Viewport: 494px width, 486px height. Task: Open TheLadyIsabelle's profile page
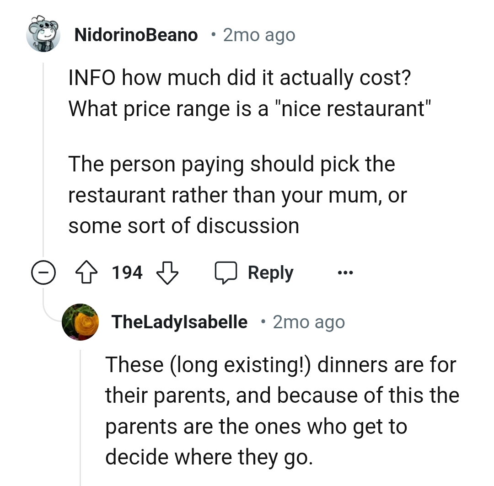[x=179, y=322]
